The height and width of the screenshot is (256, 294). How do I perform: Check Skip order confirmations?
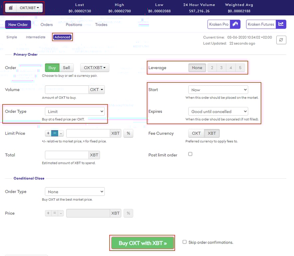pos(185,242)
